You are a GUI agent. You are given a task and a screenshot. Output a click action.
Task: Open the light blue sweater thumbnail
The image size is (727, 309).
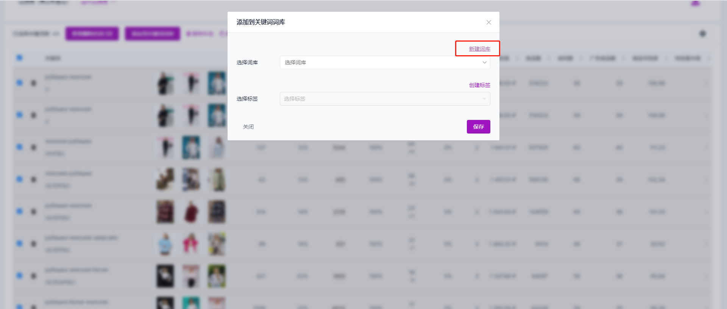[x=165, y=244]
